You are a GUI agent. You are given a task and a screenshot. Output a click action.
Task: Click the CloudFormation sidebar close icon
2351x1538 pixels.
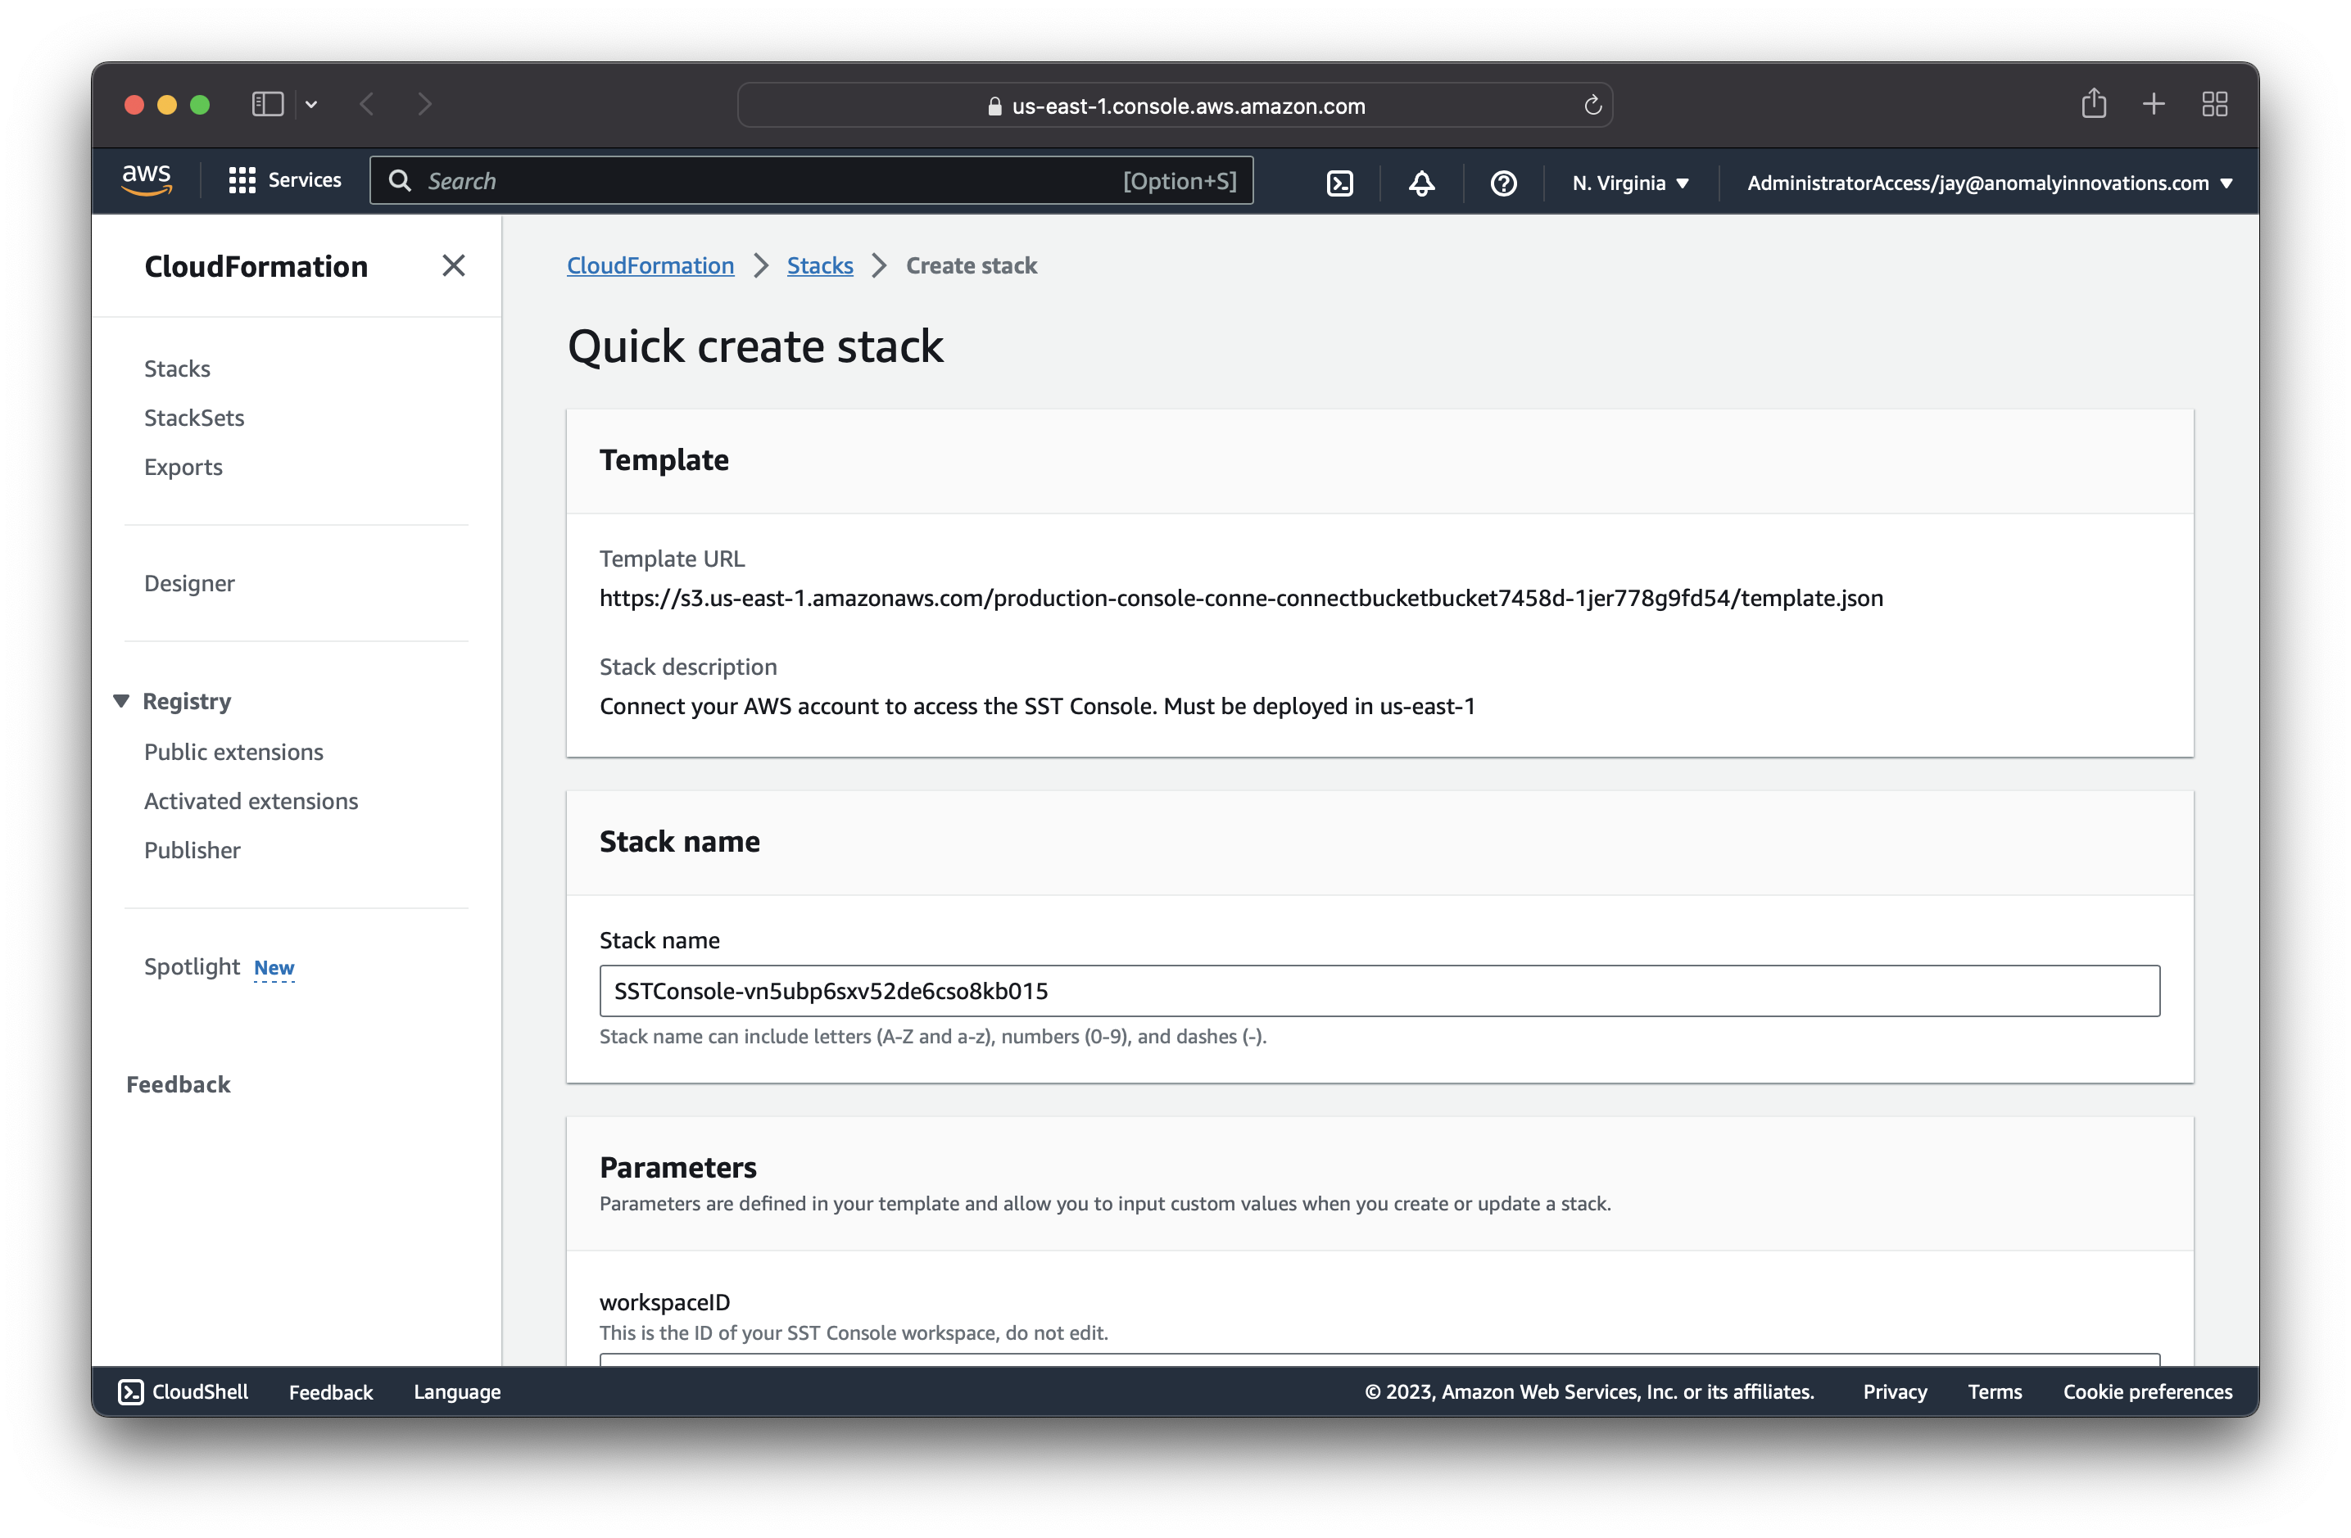coord(453,266)
